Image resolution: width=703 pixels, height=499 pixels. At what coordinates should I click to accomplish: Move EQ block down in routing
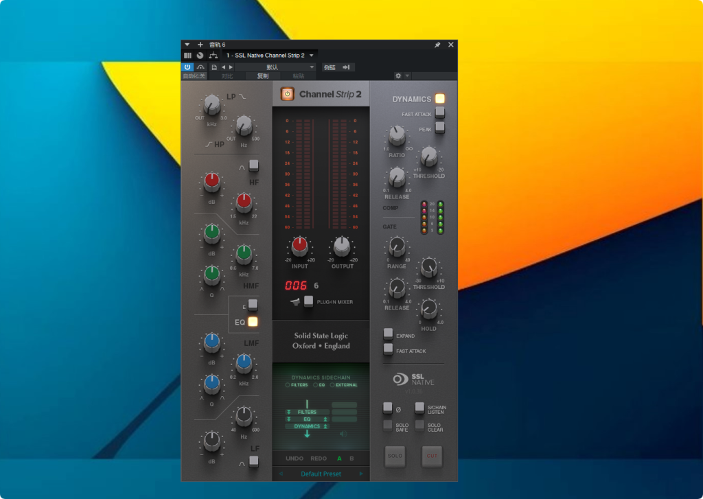tap(289, 419)
